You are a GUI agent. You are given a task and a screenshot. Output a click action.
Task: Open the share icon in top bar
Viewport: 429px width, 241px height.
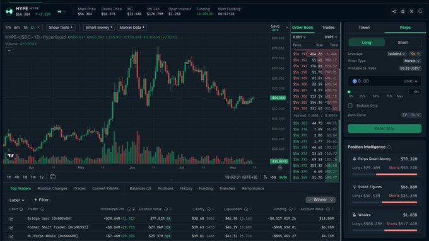pyautogui.click(x=394, y=11)
